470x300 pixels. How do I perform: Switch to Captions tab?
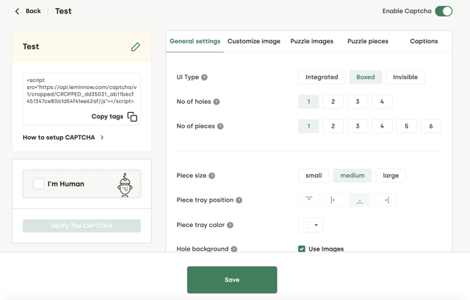click(424, 42)
